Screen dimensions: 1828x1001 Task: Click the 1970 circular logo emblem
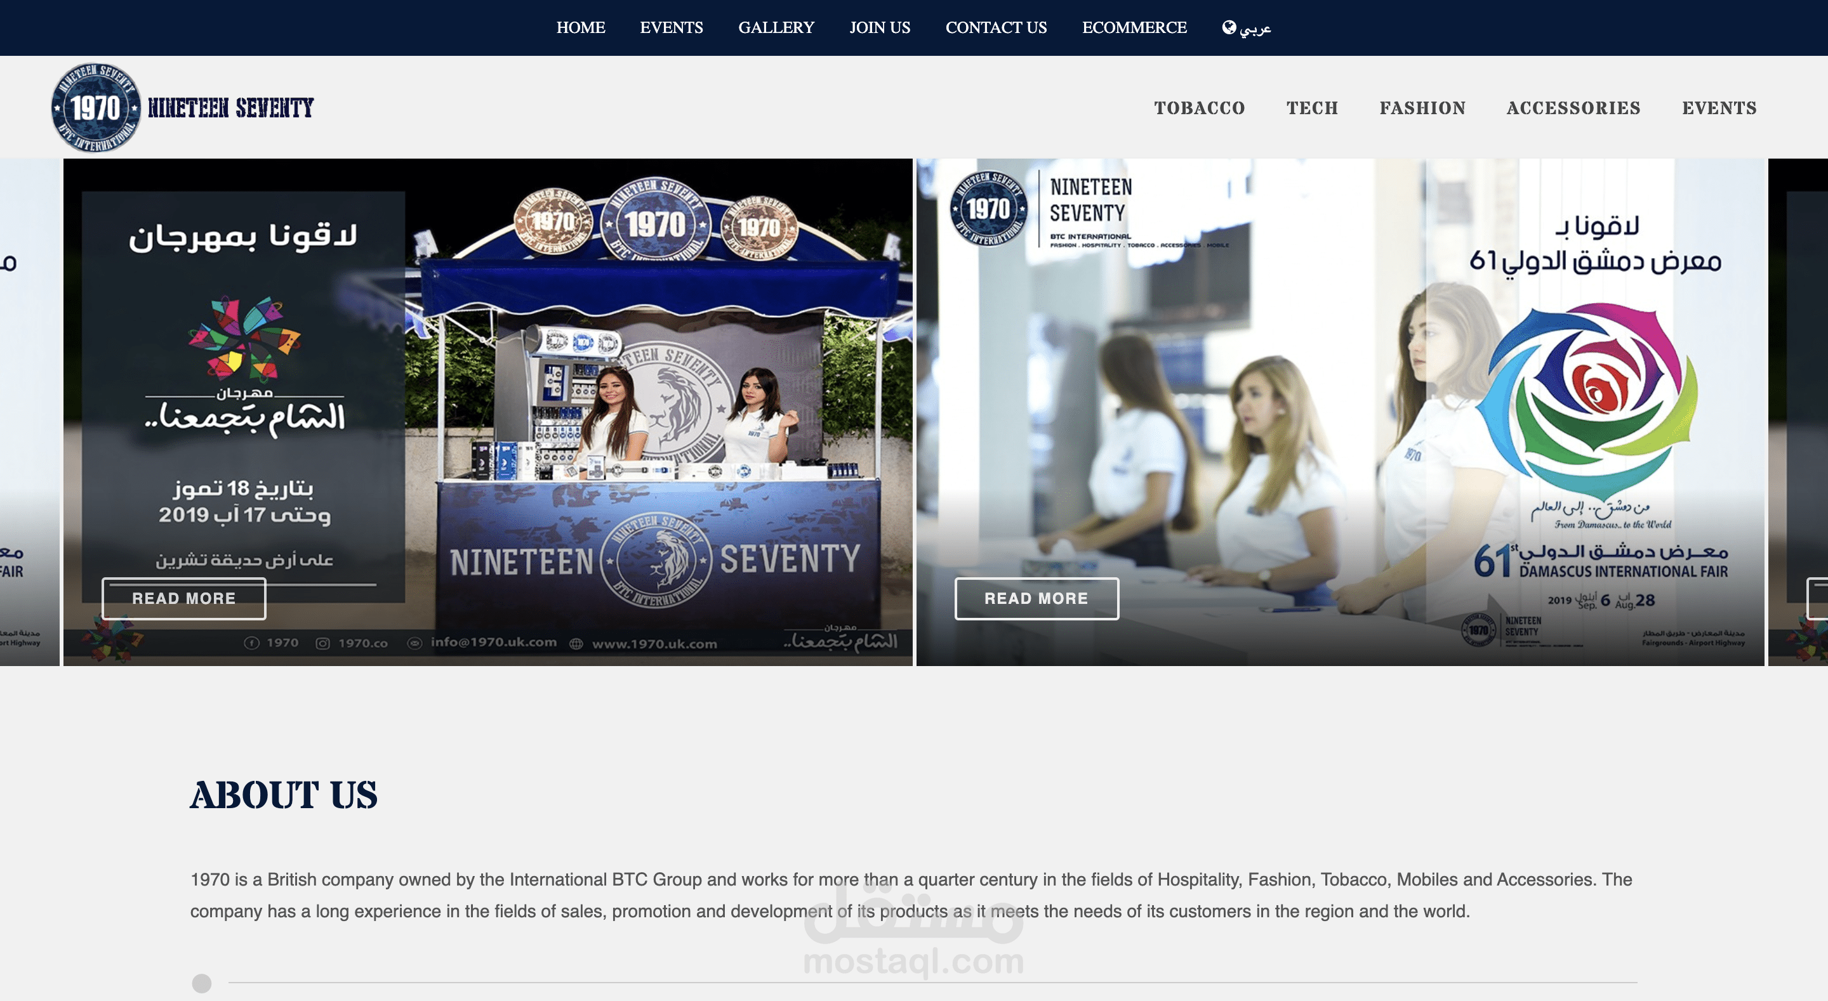pyautogui.click(x=96, y=108)
